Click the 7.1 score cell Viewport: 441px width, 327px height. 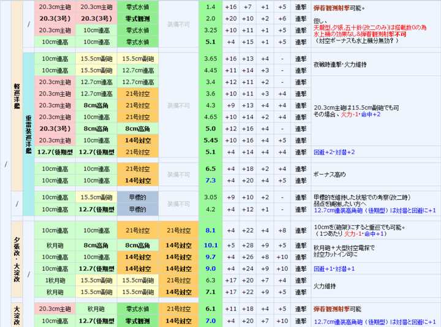[x=210, y=292]
